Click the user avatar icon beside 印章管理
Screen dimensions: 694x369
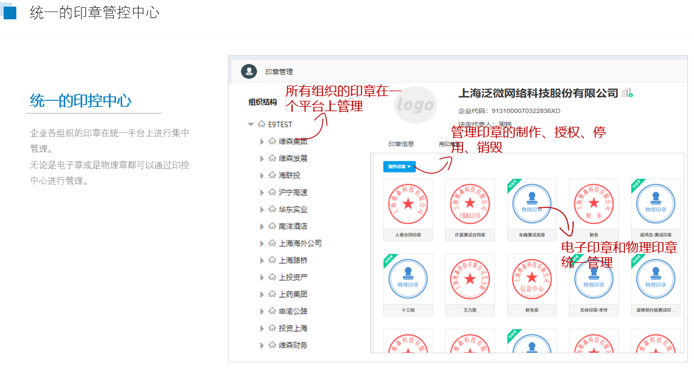click(248, 71)
